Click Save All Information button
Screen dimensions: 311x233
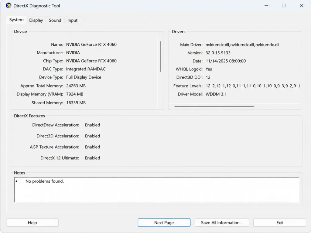pos(222,222)
